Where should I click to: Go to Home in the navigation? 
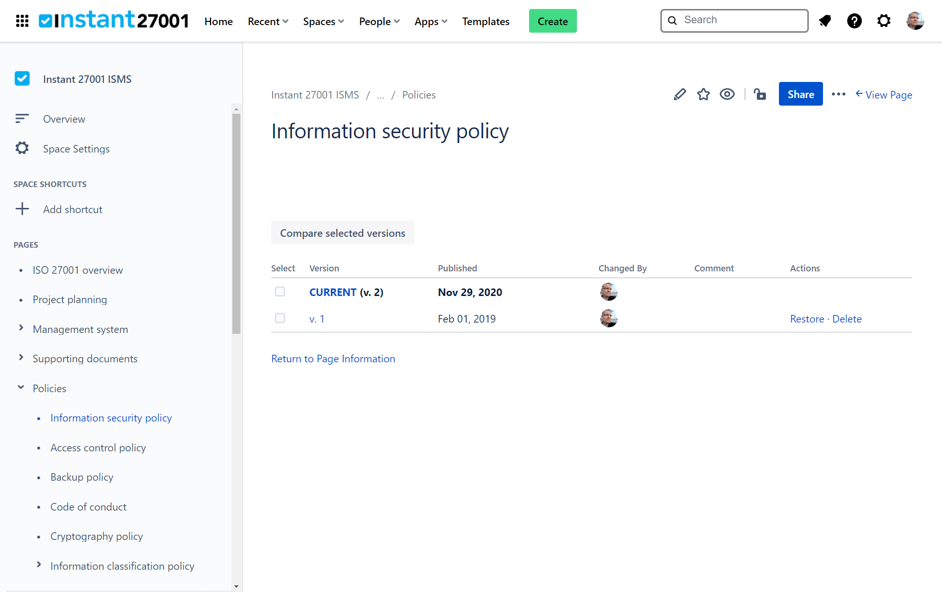[219, 21]
